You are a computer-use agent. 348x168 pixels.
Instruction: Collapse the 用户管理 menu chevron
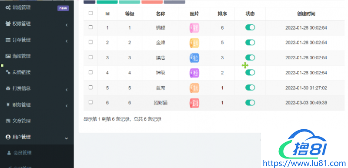pos(67,138)
